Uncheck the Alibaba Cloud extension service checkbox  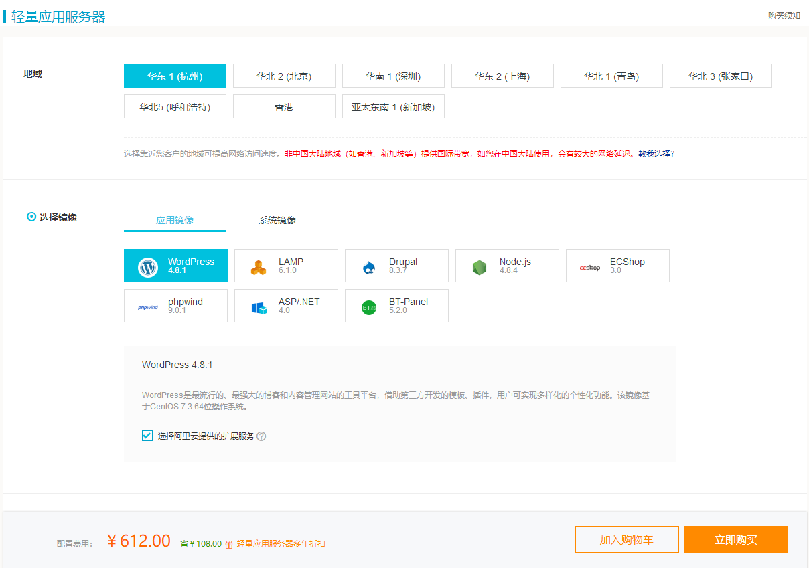147,436
